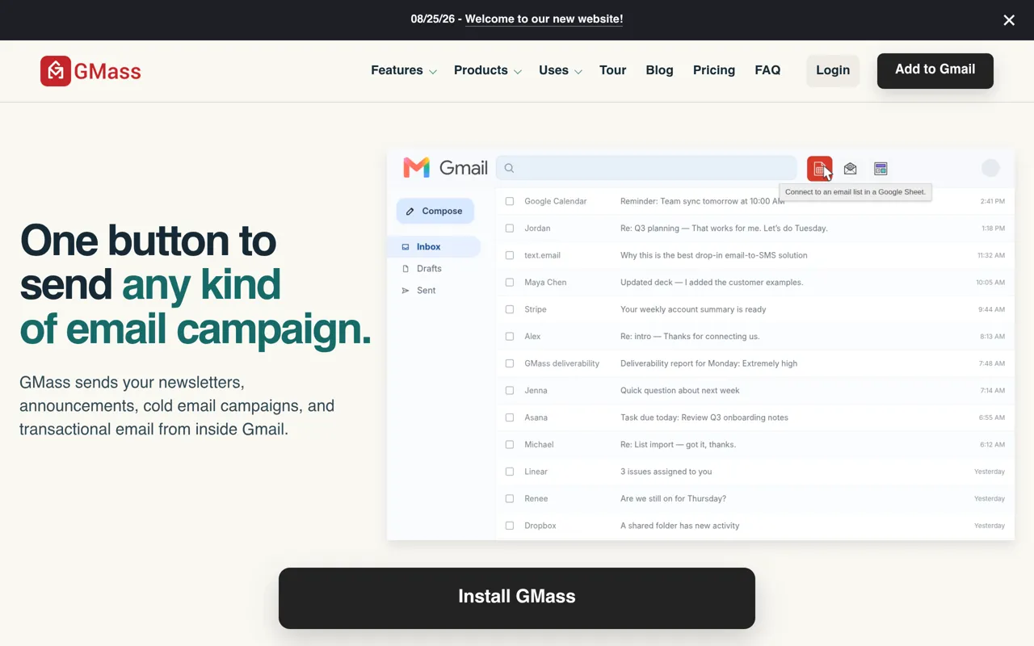
Task: Expand the Features dropdown menu
Action: (404, 70)
